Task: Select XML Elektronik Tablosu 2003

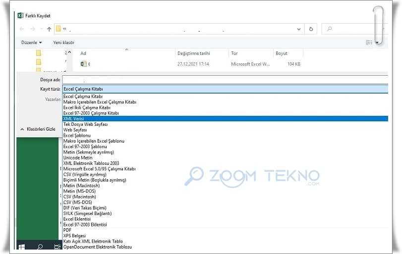Action: pyautogui.click(x=225, y=163)
